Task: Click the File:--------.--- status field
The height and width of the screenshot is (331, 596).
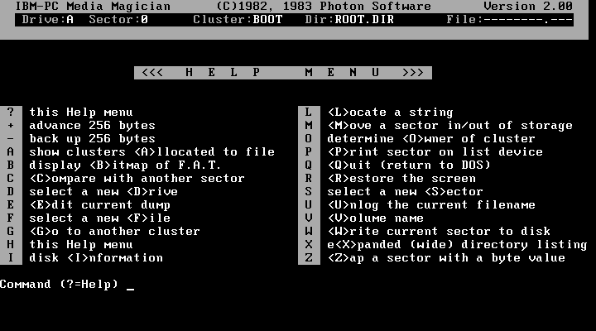Action: 509,20
